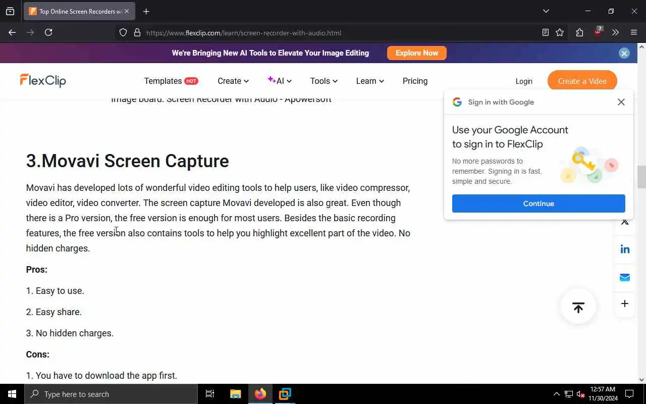
Task: Click the page vertical scrollbar thumb
Action: 641,177
